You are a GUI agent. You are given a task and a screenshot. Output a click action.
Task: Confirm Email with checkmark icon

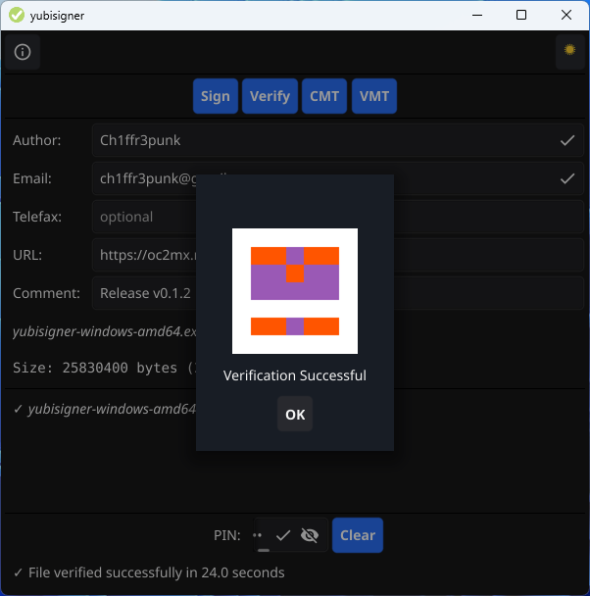coord(567,178)
